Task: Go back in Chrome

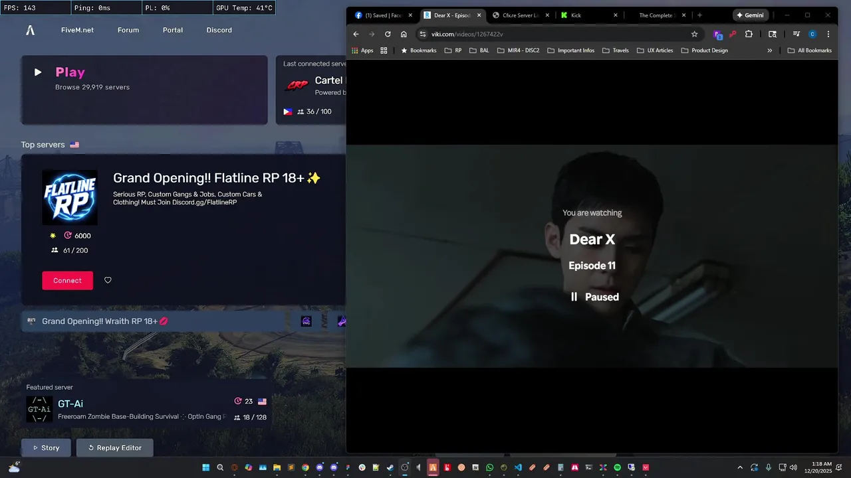Action: tap(356, 34)
